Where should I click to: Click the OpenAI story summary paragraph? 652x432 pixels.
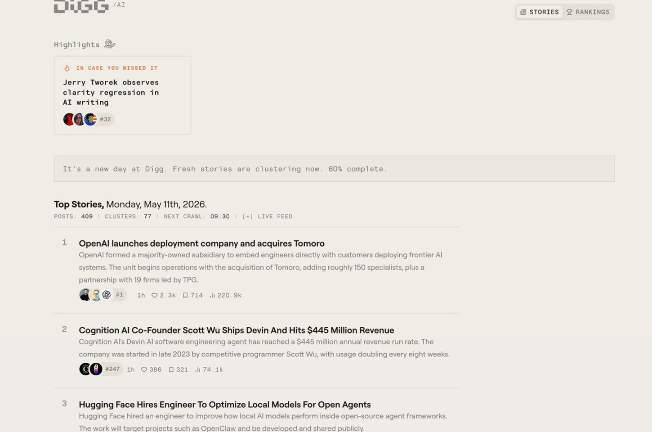(x=261, y=267)
